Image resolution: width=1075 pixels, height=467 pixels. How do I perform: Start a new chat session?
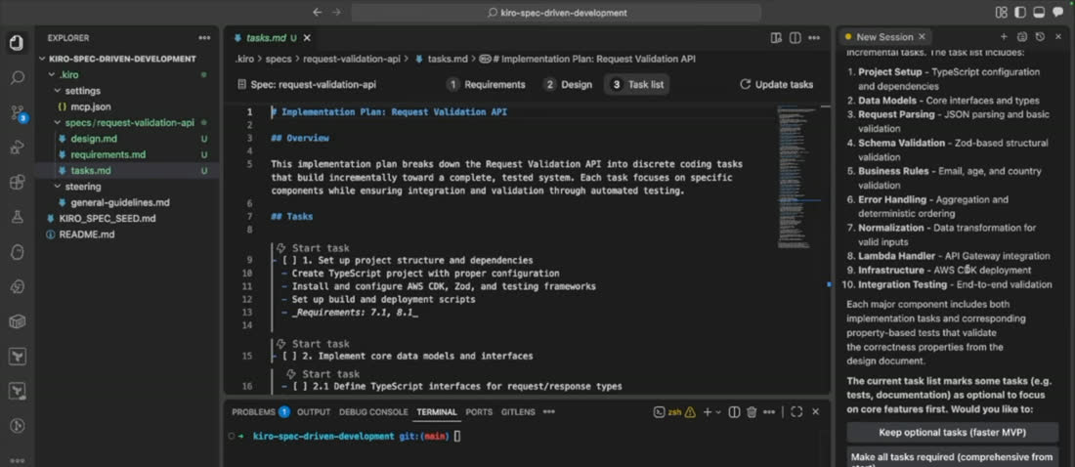point(1004,37)
